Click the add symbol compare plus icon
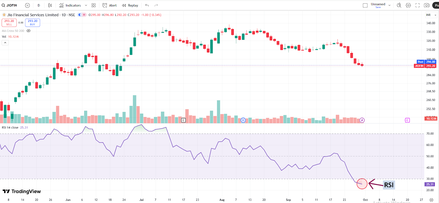439x203 pixels. click(x=27, y=5)
